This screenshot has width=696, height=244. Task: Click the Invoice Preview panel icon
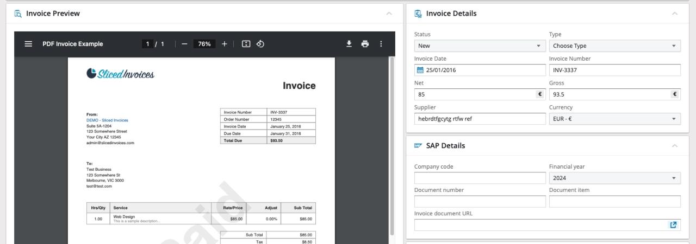tap(18, 14)
